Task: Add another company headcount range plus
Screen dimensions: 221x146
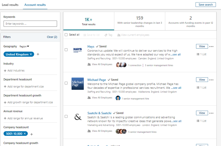Action: click(32, 134)
